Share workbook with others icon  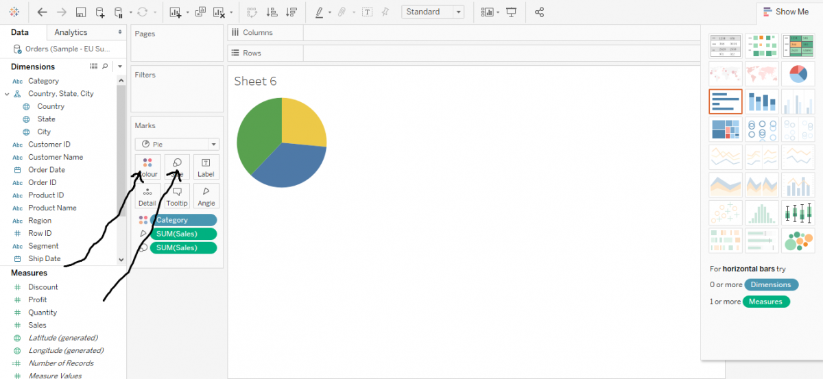click(539, 12)
